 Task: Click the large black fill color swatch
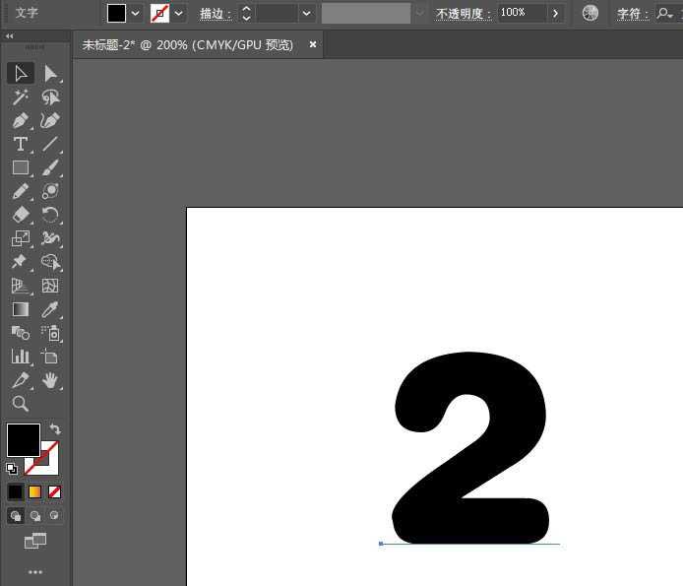(x=24, y=440)
